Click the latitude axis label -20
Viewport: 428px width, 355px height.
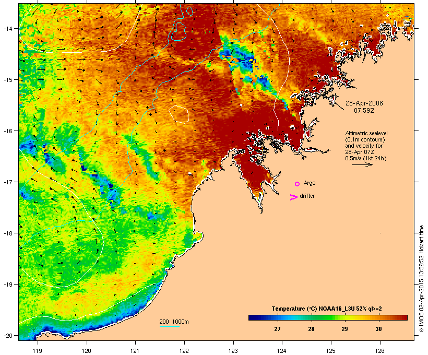point(8,335)
